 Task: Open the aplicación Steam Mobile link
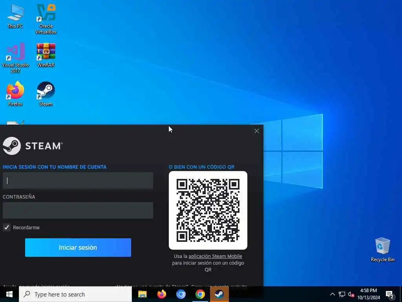click(x=215, y=256)
